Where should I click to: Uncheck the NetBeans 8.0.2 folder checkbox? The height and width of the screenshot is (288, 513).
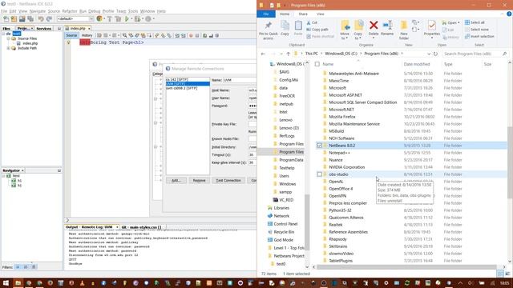click(x=319, y=146)
